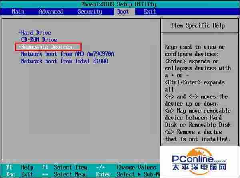This screenshot has width=240, height=178.
Task: Switch to the Main tab
Action: (x=18, y=12)
